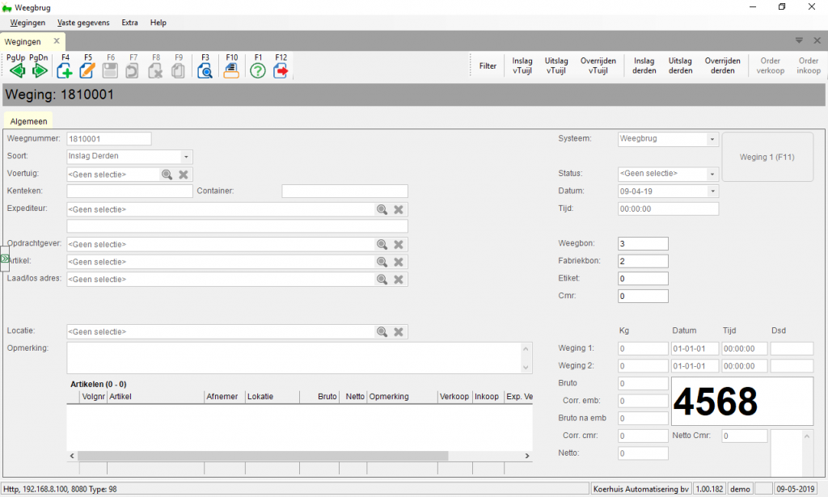Clear the Laad/los adres selection

pos(398,279)
